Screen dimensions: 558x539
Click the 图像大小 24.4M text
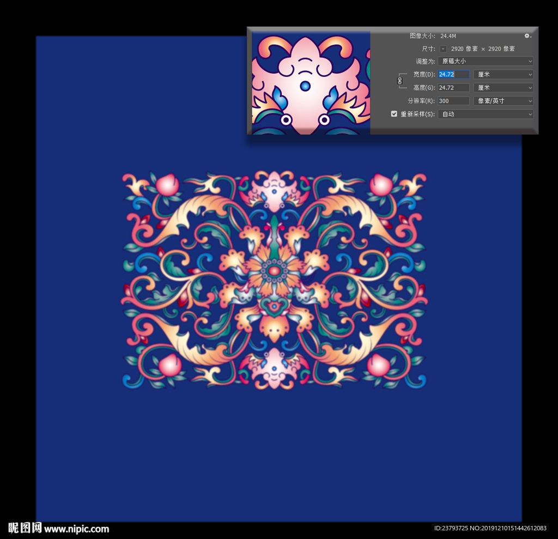coord(433,35)
